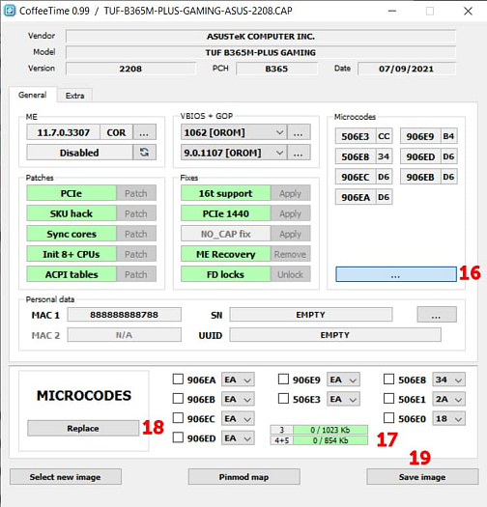Click the ME Disabled status field

click(x=79, y=153)
